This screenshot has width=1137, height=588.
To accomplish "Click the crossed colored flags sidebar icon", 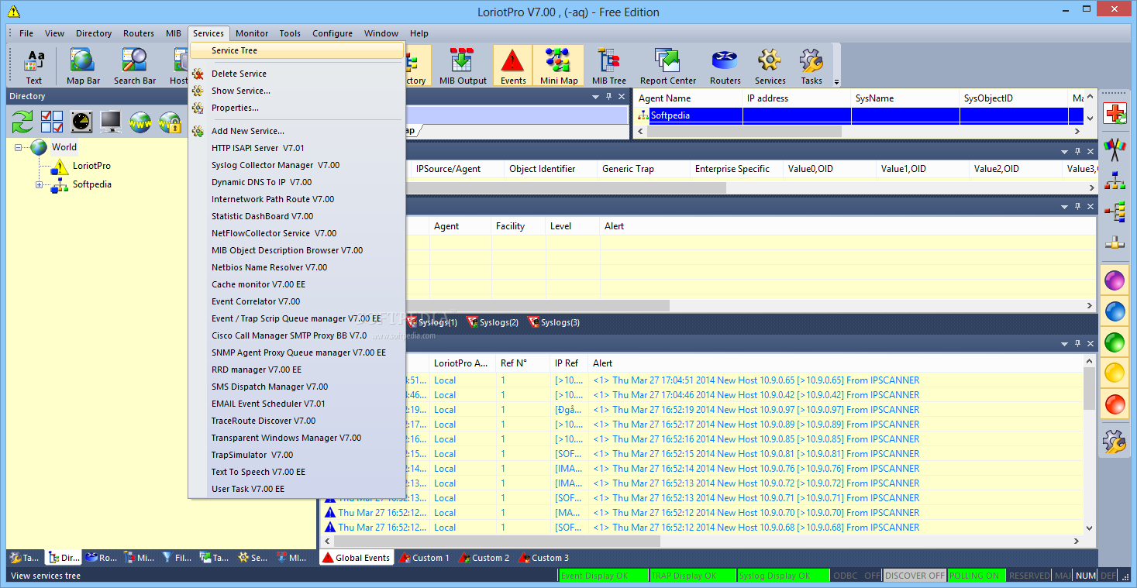I will [x=1115, y=147].
